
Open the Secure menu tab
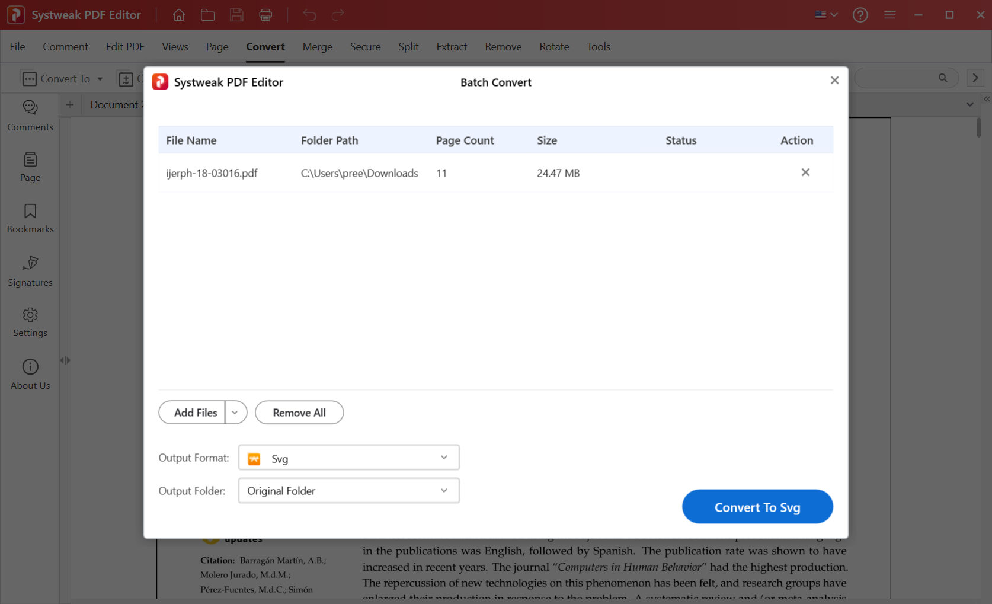365,47
